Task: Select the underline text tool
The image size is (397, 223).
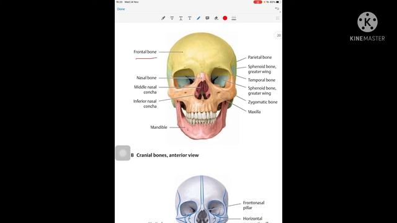Action: 181,18
